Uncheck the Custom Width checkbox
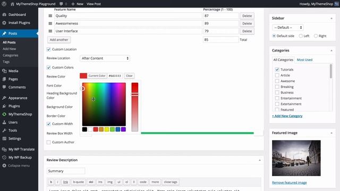Screen dimensions: 340x191 48,124
